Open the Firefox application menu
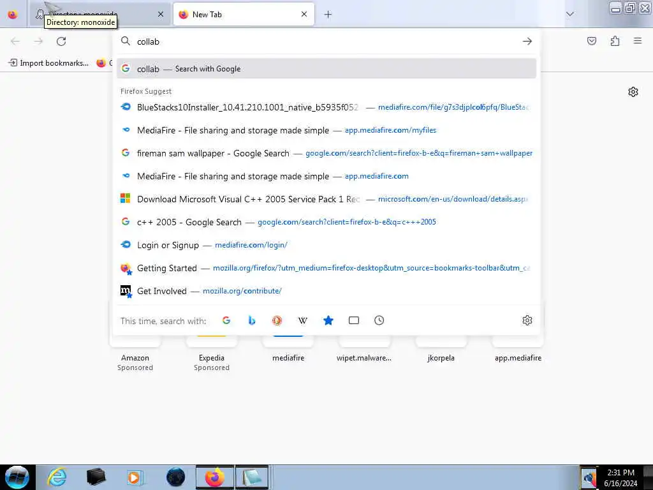Viewport: 653px width, 490px height. click(x=638, y=41)
